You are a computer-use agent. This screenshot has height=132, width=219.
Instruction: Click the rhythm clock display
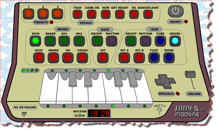tap(99, 113)
